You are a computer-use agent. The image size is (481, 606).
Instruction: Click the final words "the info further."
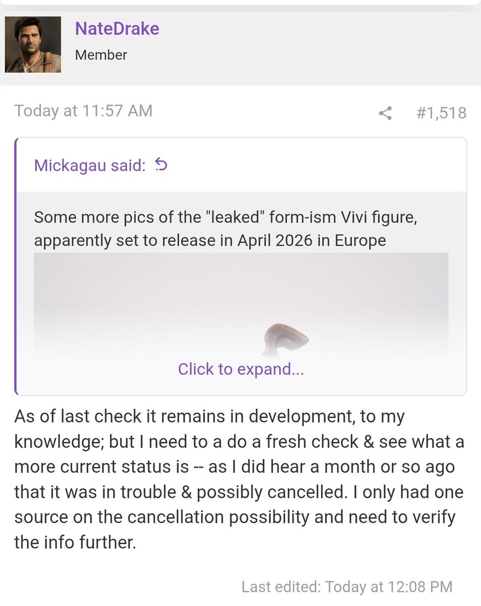tap(75, 542)
